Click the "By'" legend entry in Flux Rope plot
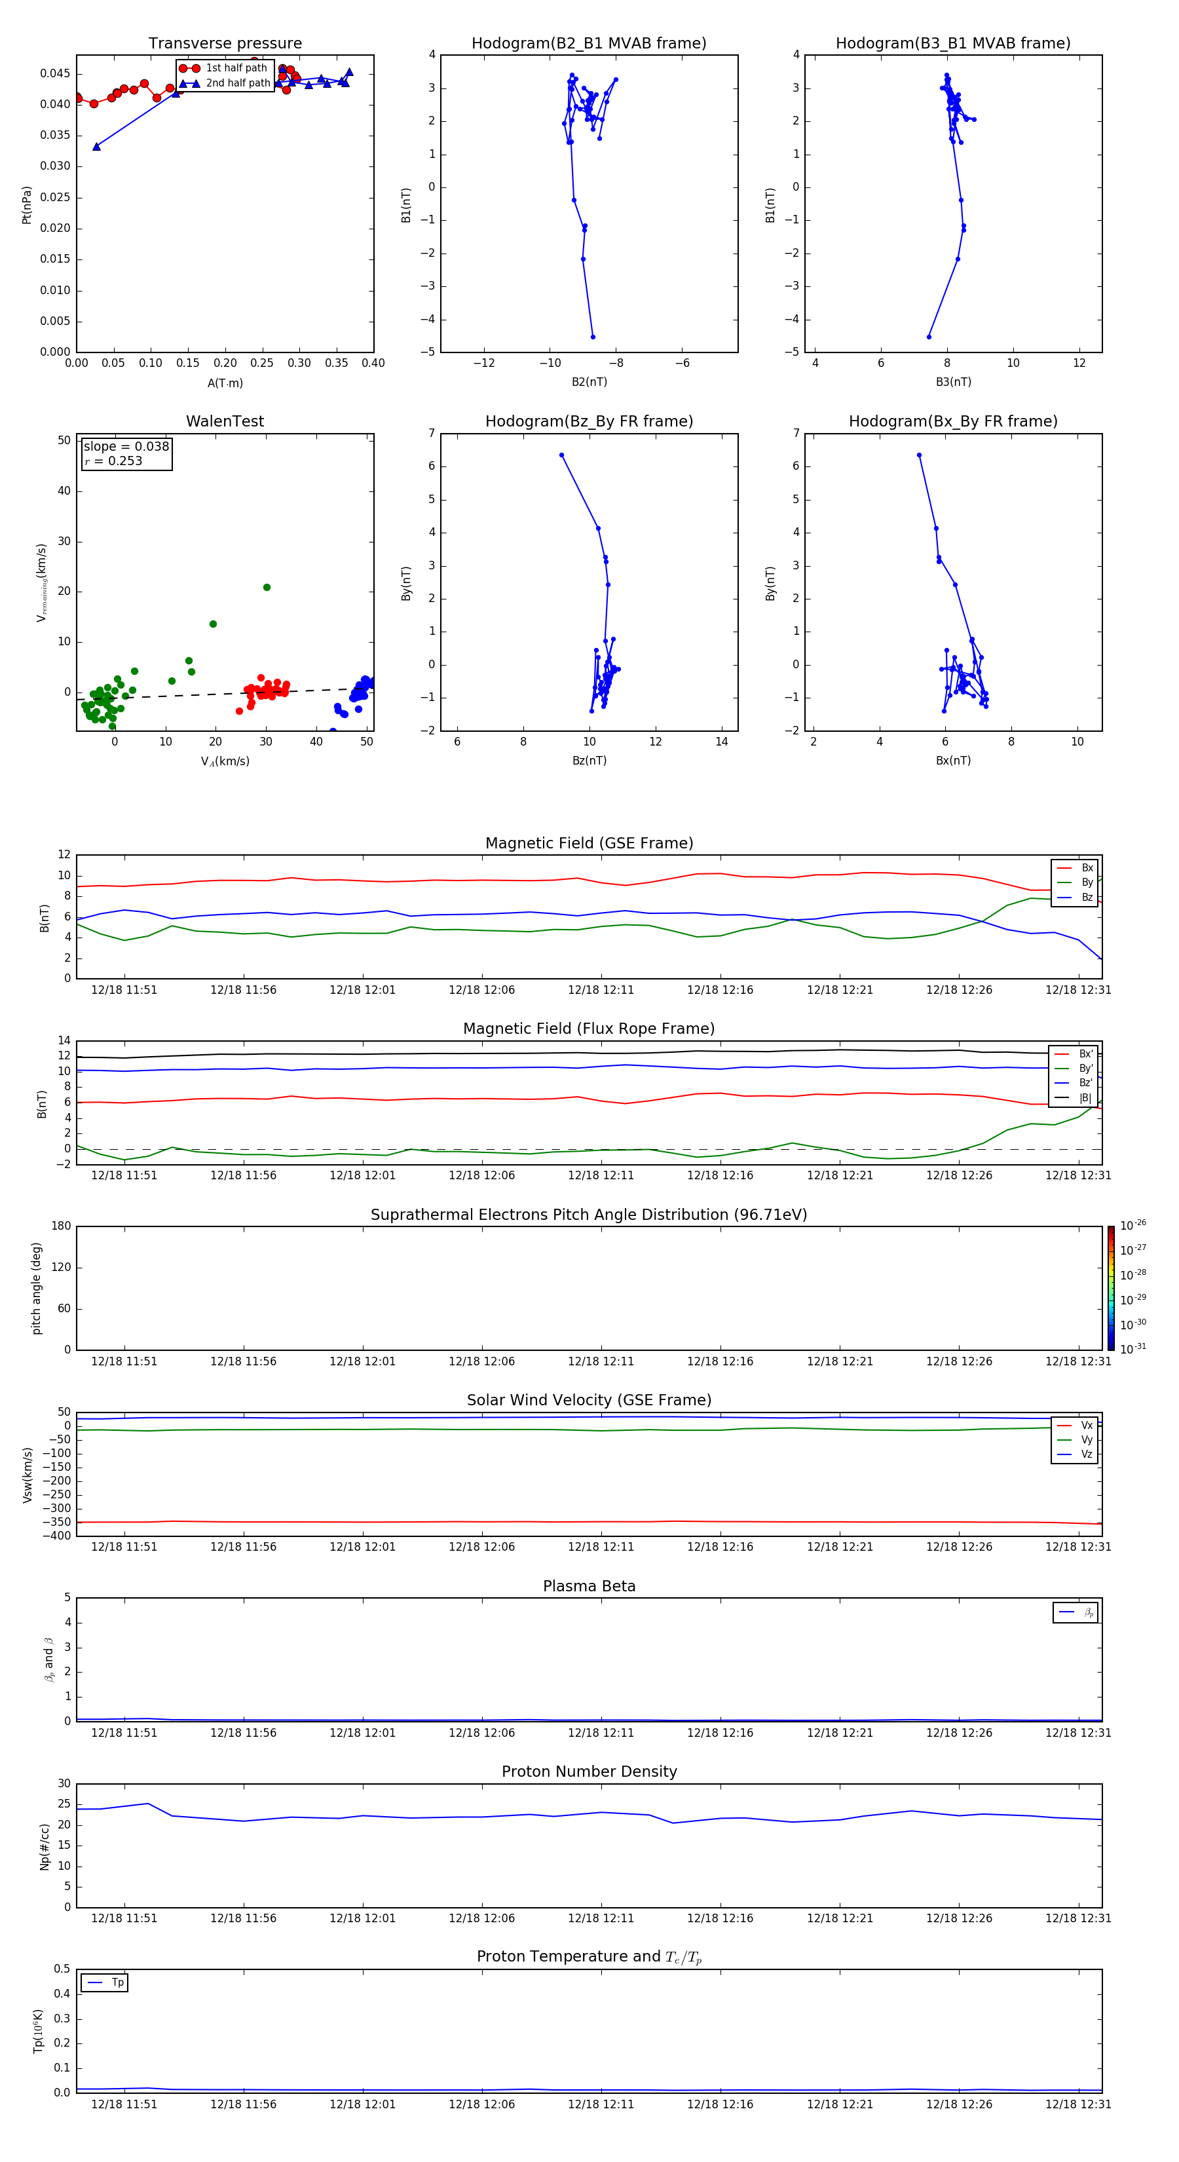The width and height of the screenshot is (1179, 2162). (1074, 1069)
